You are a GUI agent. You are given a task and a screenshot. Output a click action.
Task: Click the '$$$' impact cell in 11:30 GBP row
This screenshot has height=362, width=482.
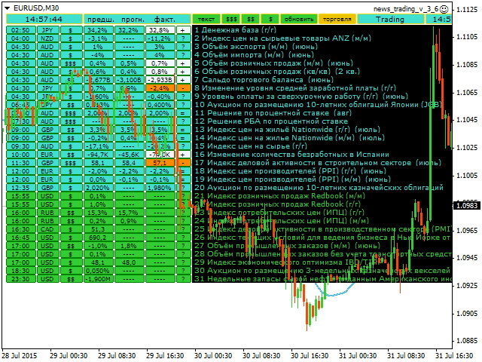click(x=71, y=163)
